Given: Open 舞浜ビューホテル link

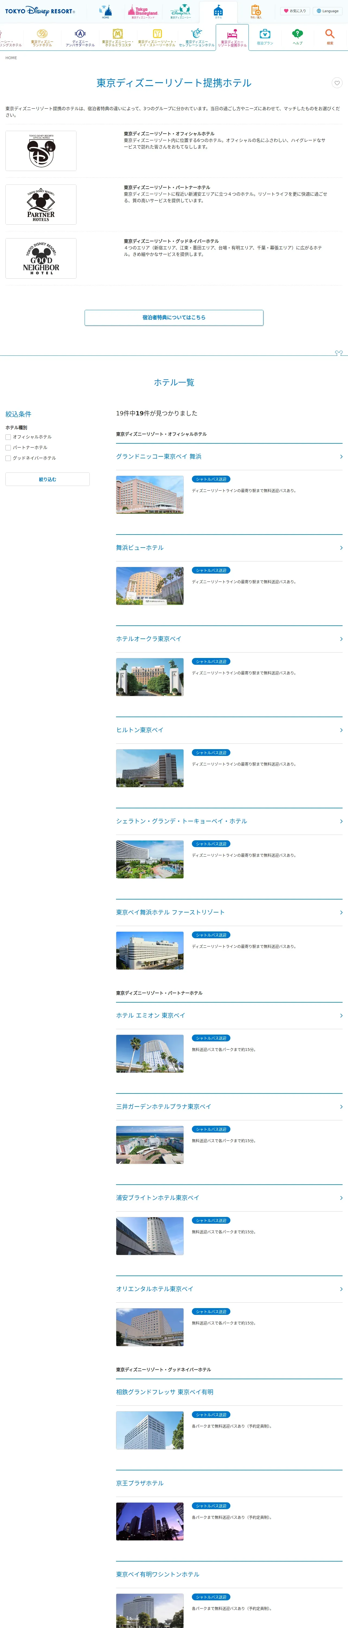Looking at the screenshot, I should 140,548.
